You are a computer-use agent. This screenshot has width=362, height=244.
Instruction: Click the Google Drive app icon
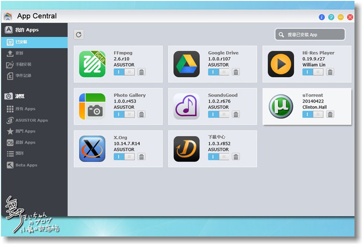[186, 64]
